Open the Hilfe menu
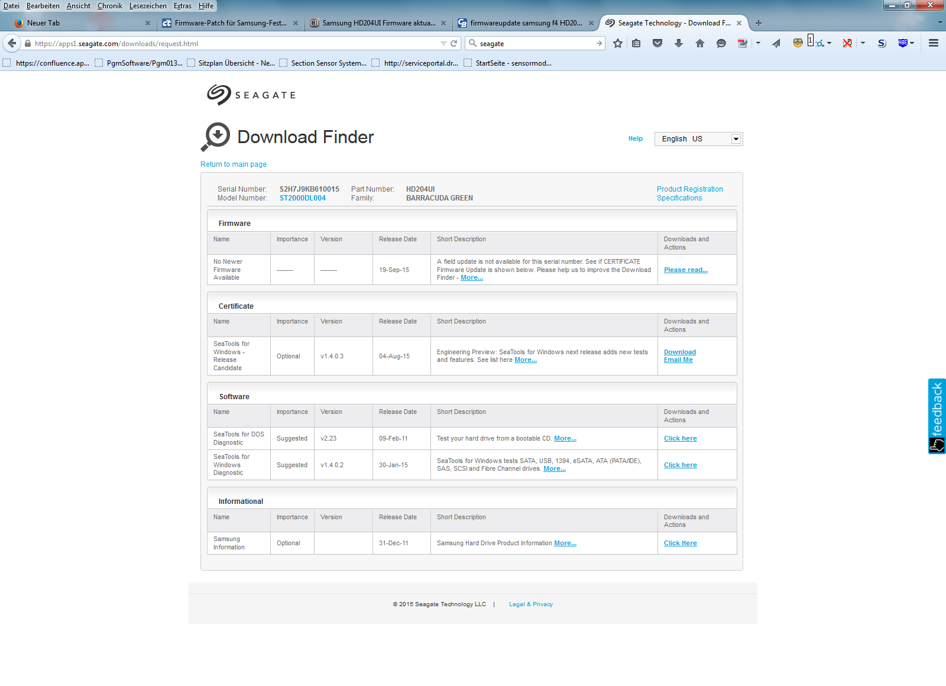The width and height of the screenshot is (946, 686). pyautogui.click(x=206, y=6)
